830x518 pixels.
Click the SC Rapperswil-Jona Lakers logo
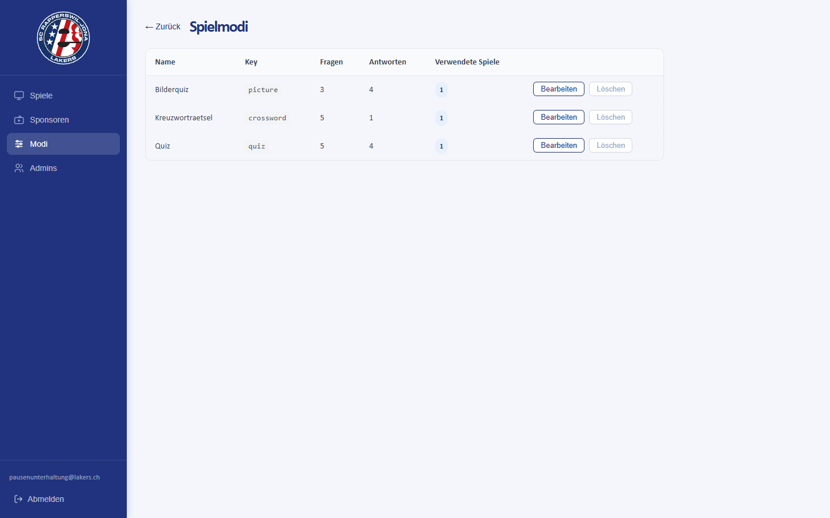(63, 37)
